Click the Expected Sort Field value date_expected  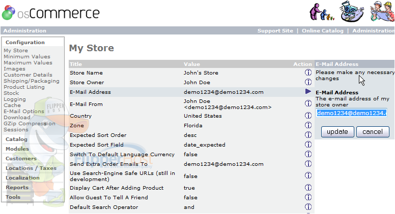point(204,145)
